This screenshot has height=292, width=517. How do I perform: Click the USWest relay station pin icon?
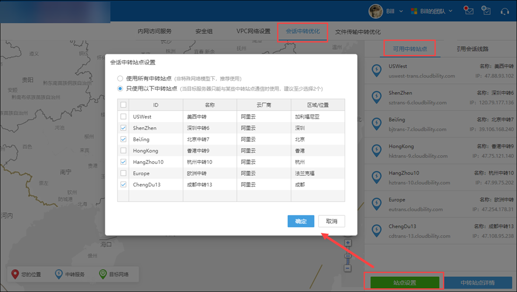pos(377,71)
